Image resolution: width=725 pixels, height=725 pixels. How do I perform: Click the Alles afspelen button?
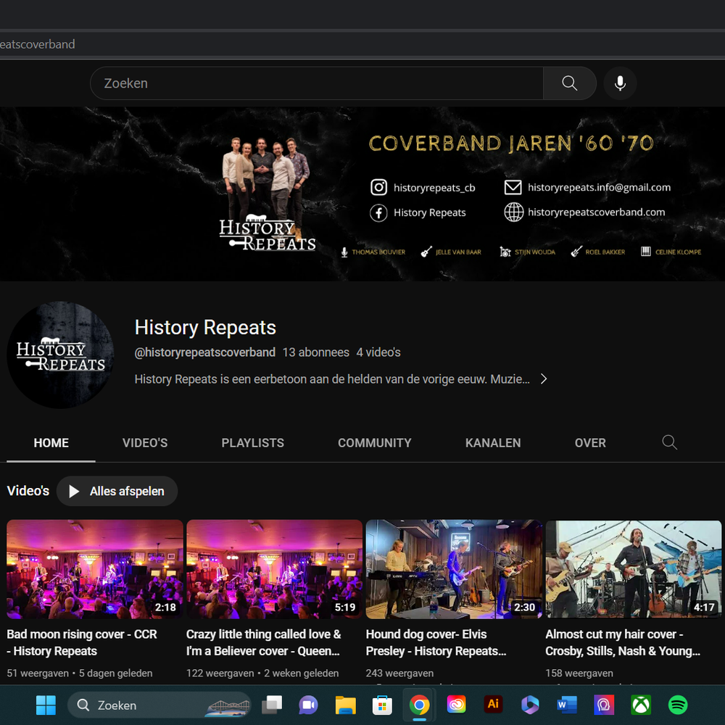click(117, 491)
